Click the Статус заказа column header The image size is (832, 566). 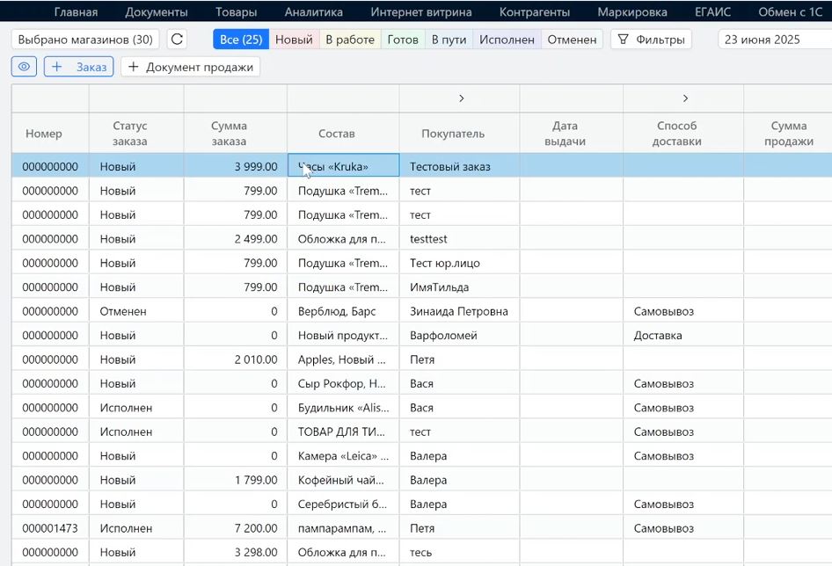point(130,134)
